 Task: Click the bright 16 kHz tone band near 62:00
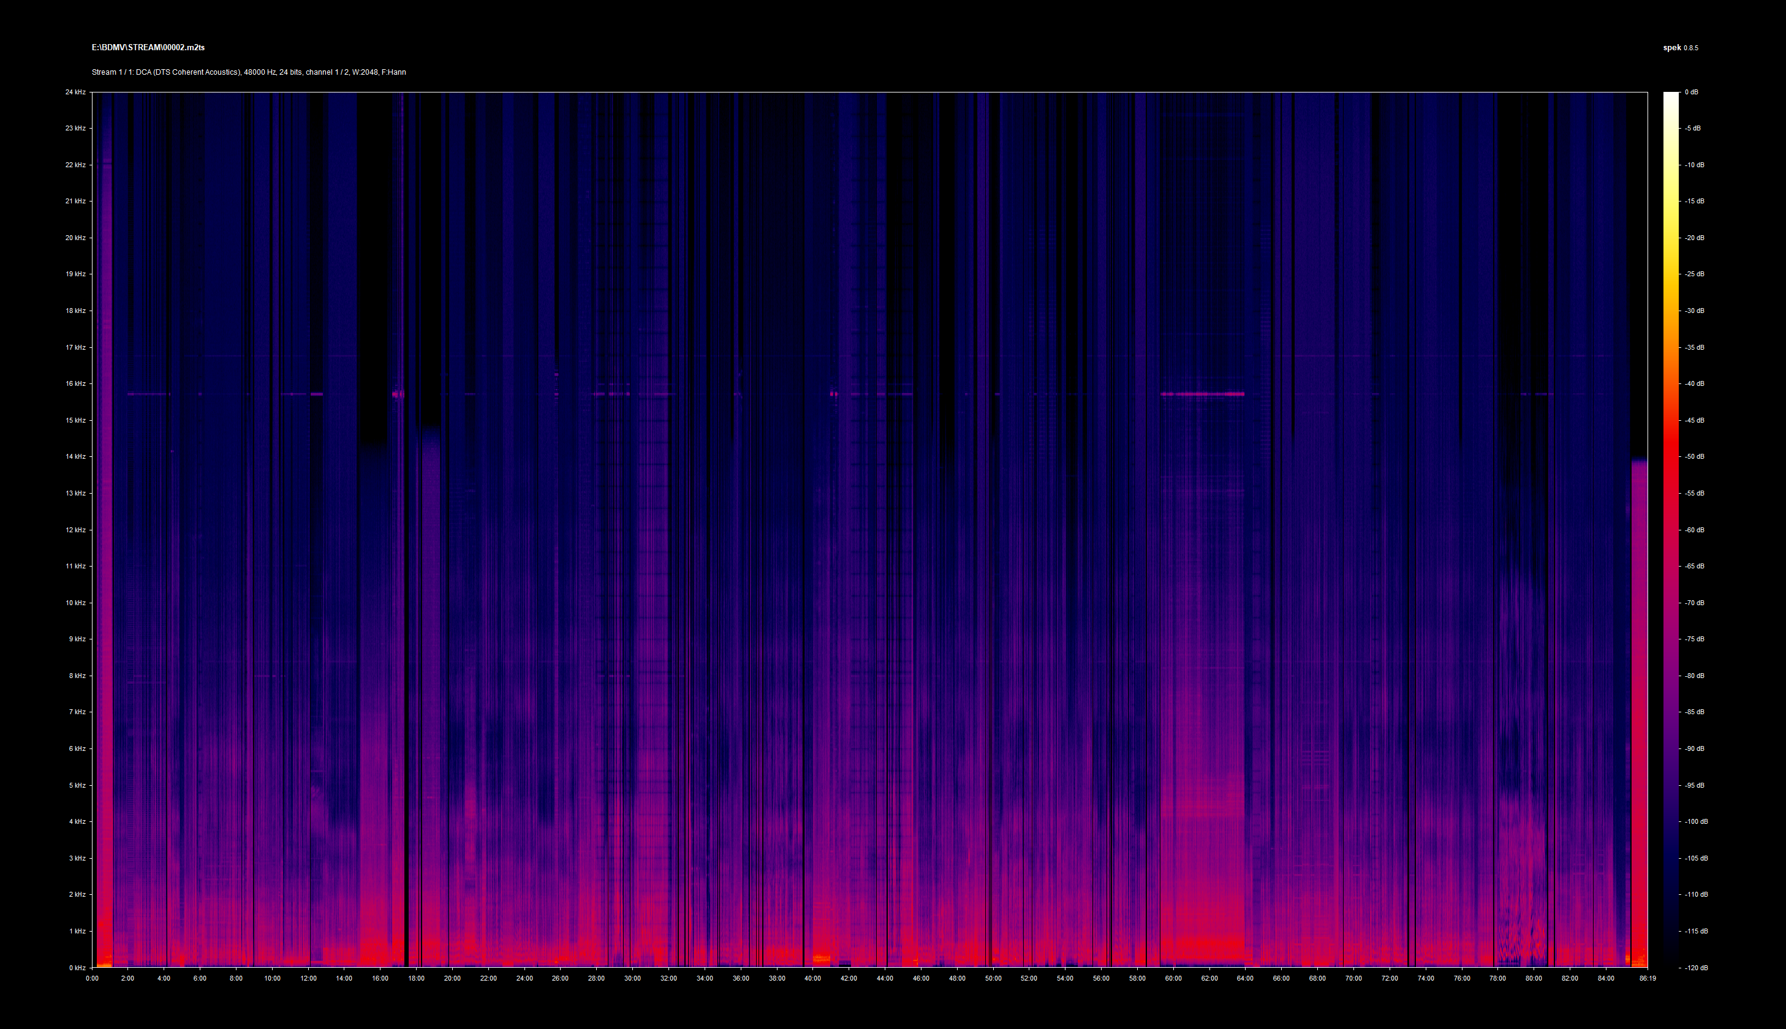click(x=1209, y=394)
